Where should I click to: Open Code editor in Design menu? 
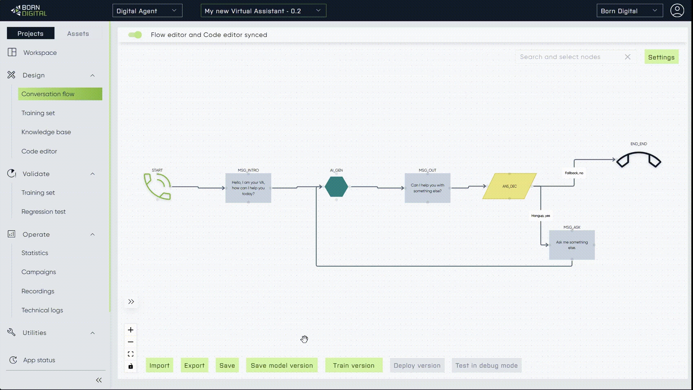[39, 151]
